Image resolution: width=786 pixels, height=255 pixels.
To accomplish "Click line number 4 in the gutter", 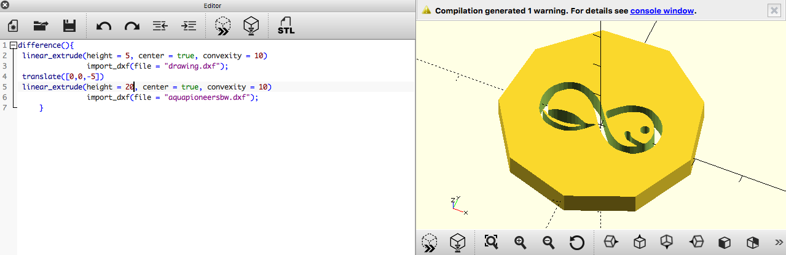I will pyautogui.click(x=4, y=77).
